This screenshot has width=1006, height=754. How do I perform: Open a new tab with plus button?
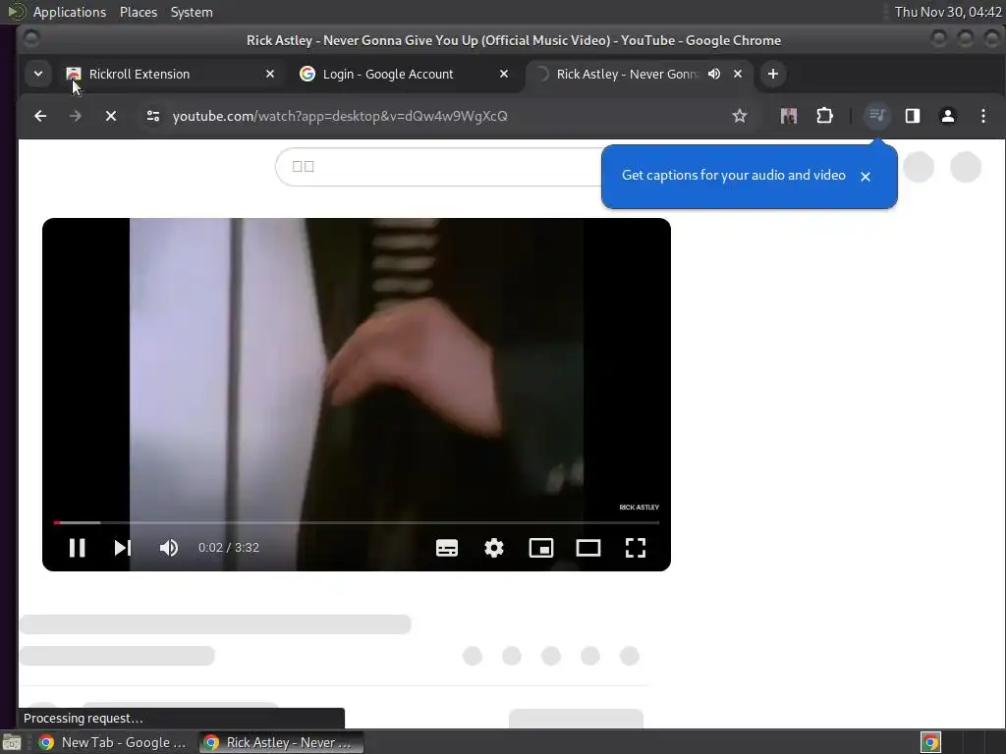(x=773, y=74)
